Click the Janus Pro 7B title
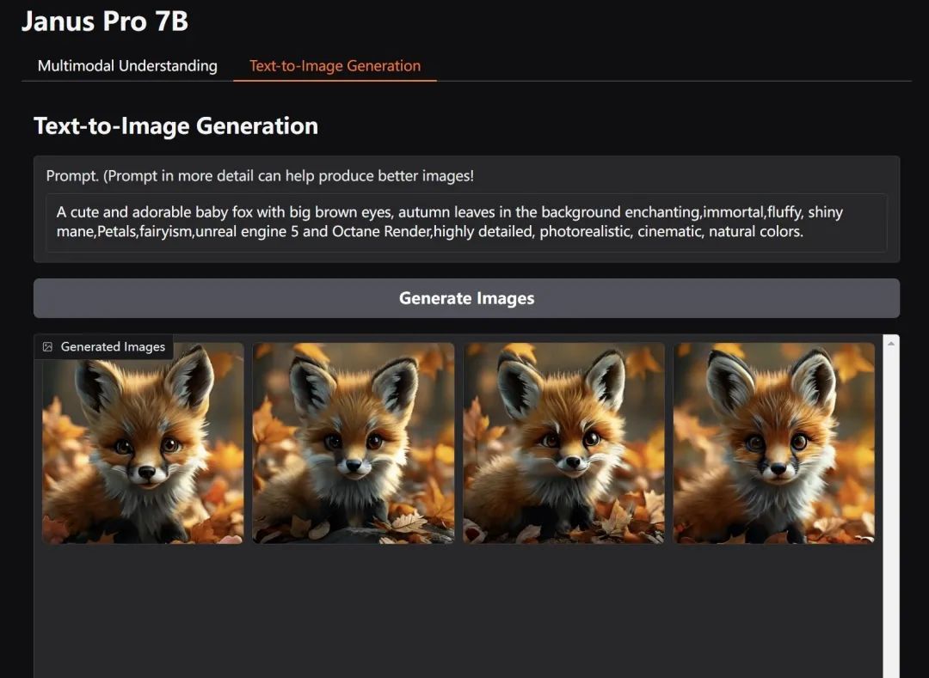The image size is (929, 678). 104,21
